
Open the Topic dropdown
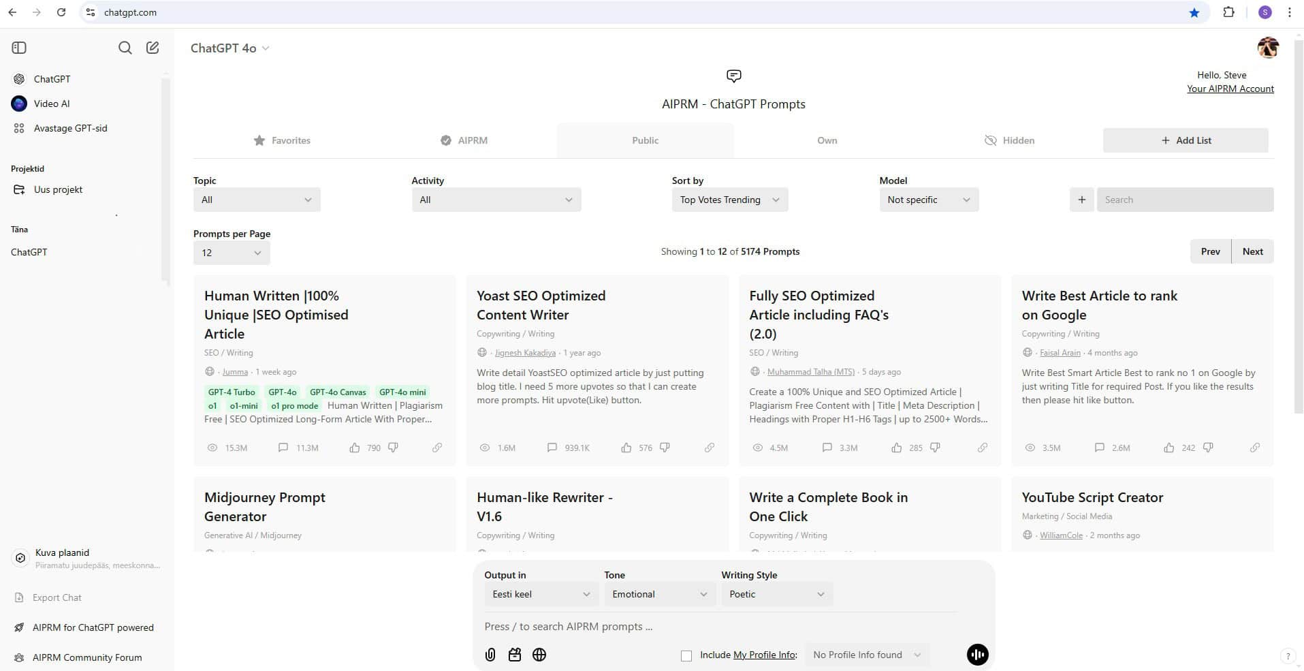pos(257,200)
